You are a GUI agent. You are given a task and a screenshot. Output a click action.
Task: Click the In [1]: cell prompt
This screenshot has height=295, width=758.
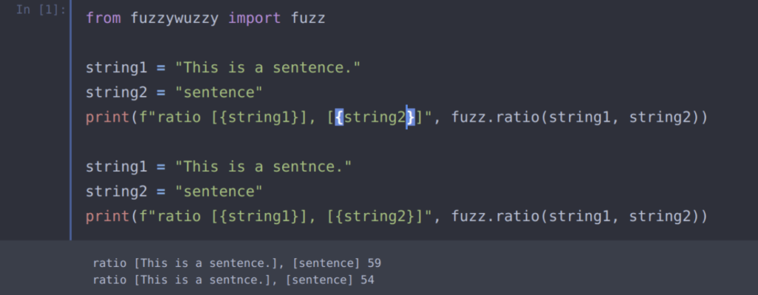(x=41, y=10)
